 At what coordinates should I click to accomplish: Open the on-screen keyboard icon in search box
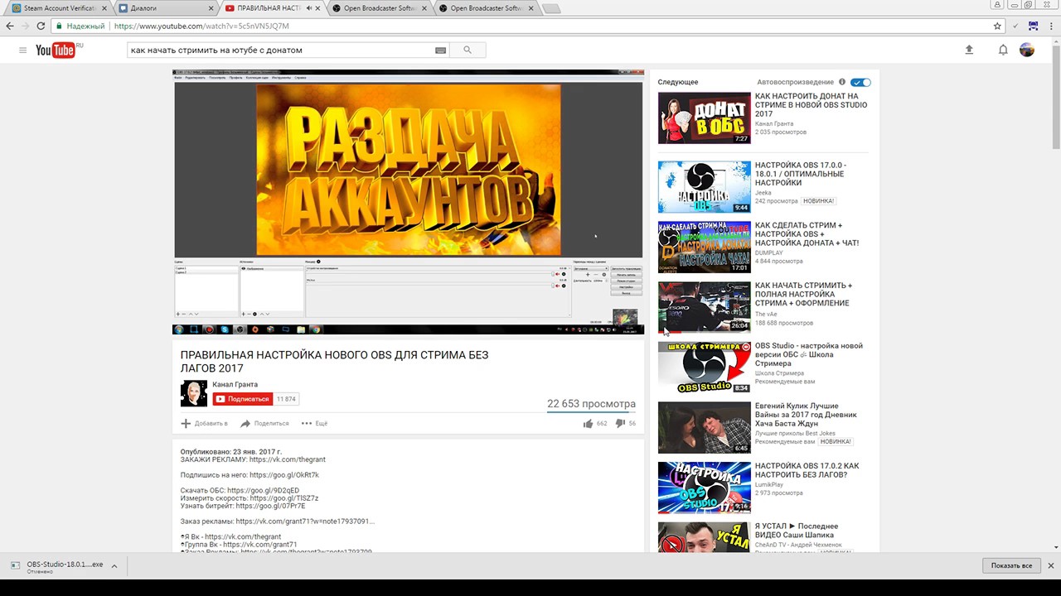coord(440,50)
